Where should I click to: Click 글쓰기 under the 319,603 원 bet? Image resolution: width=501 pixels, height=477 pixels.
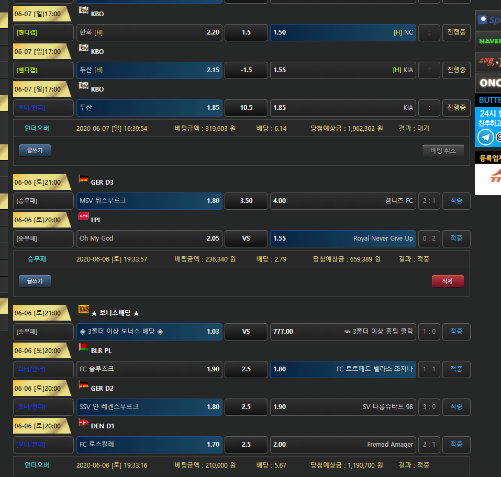pyautogui.click(x=35, y=151)
